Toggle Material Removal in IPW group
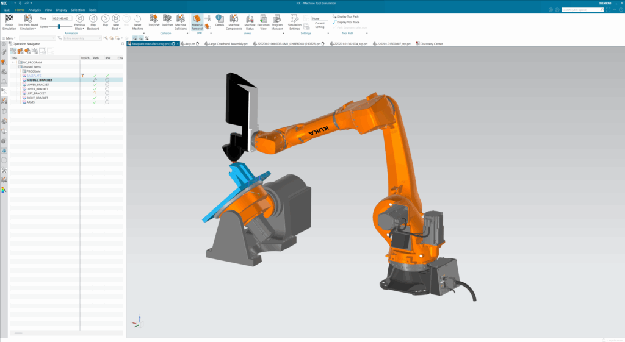 coord(197,23)
